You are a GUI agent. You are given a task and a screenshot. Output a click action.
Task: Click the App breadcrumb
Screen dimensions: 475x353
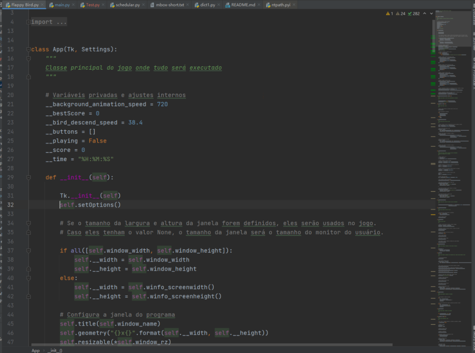coord(36,350)
